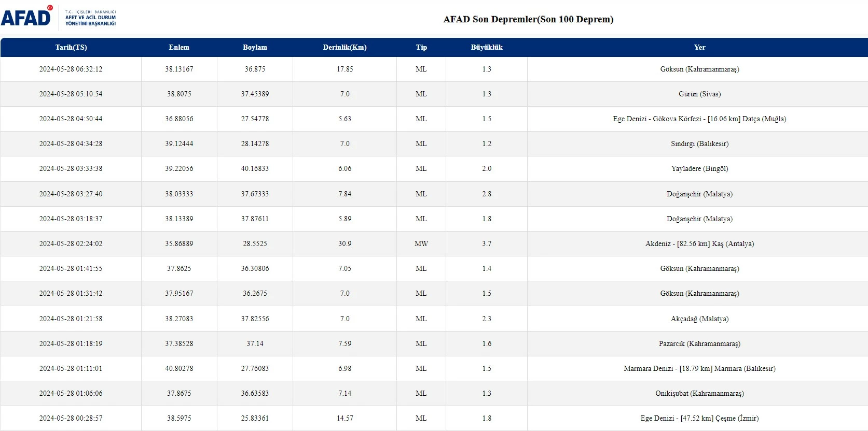This screenshot has width=868, height=431.
Task: Select date cell 2024-05-28 03:18:37
Action: point(71,219)
